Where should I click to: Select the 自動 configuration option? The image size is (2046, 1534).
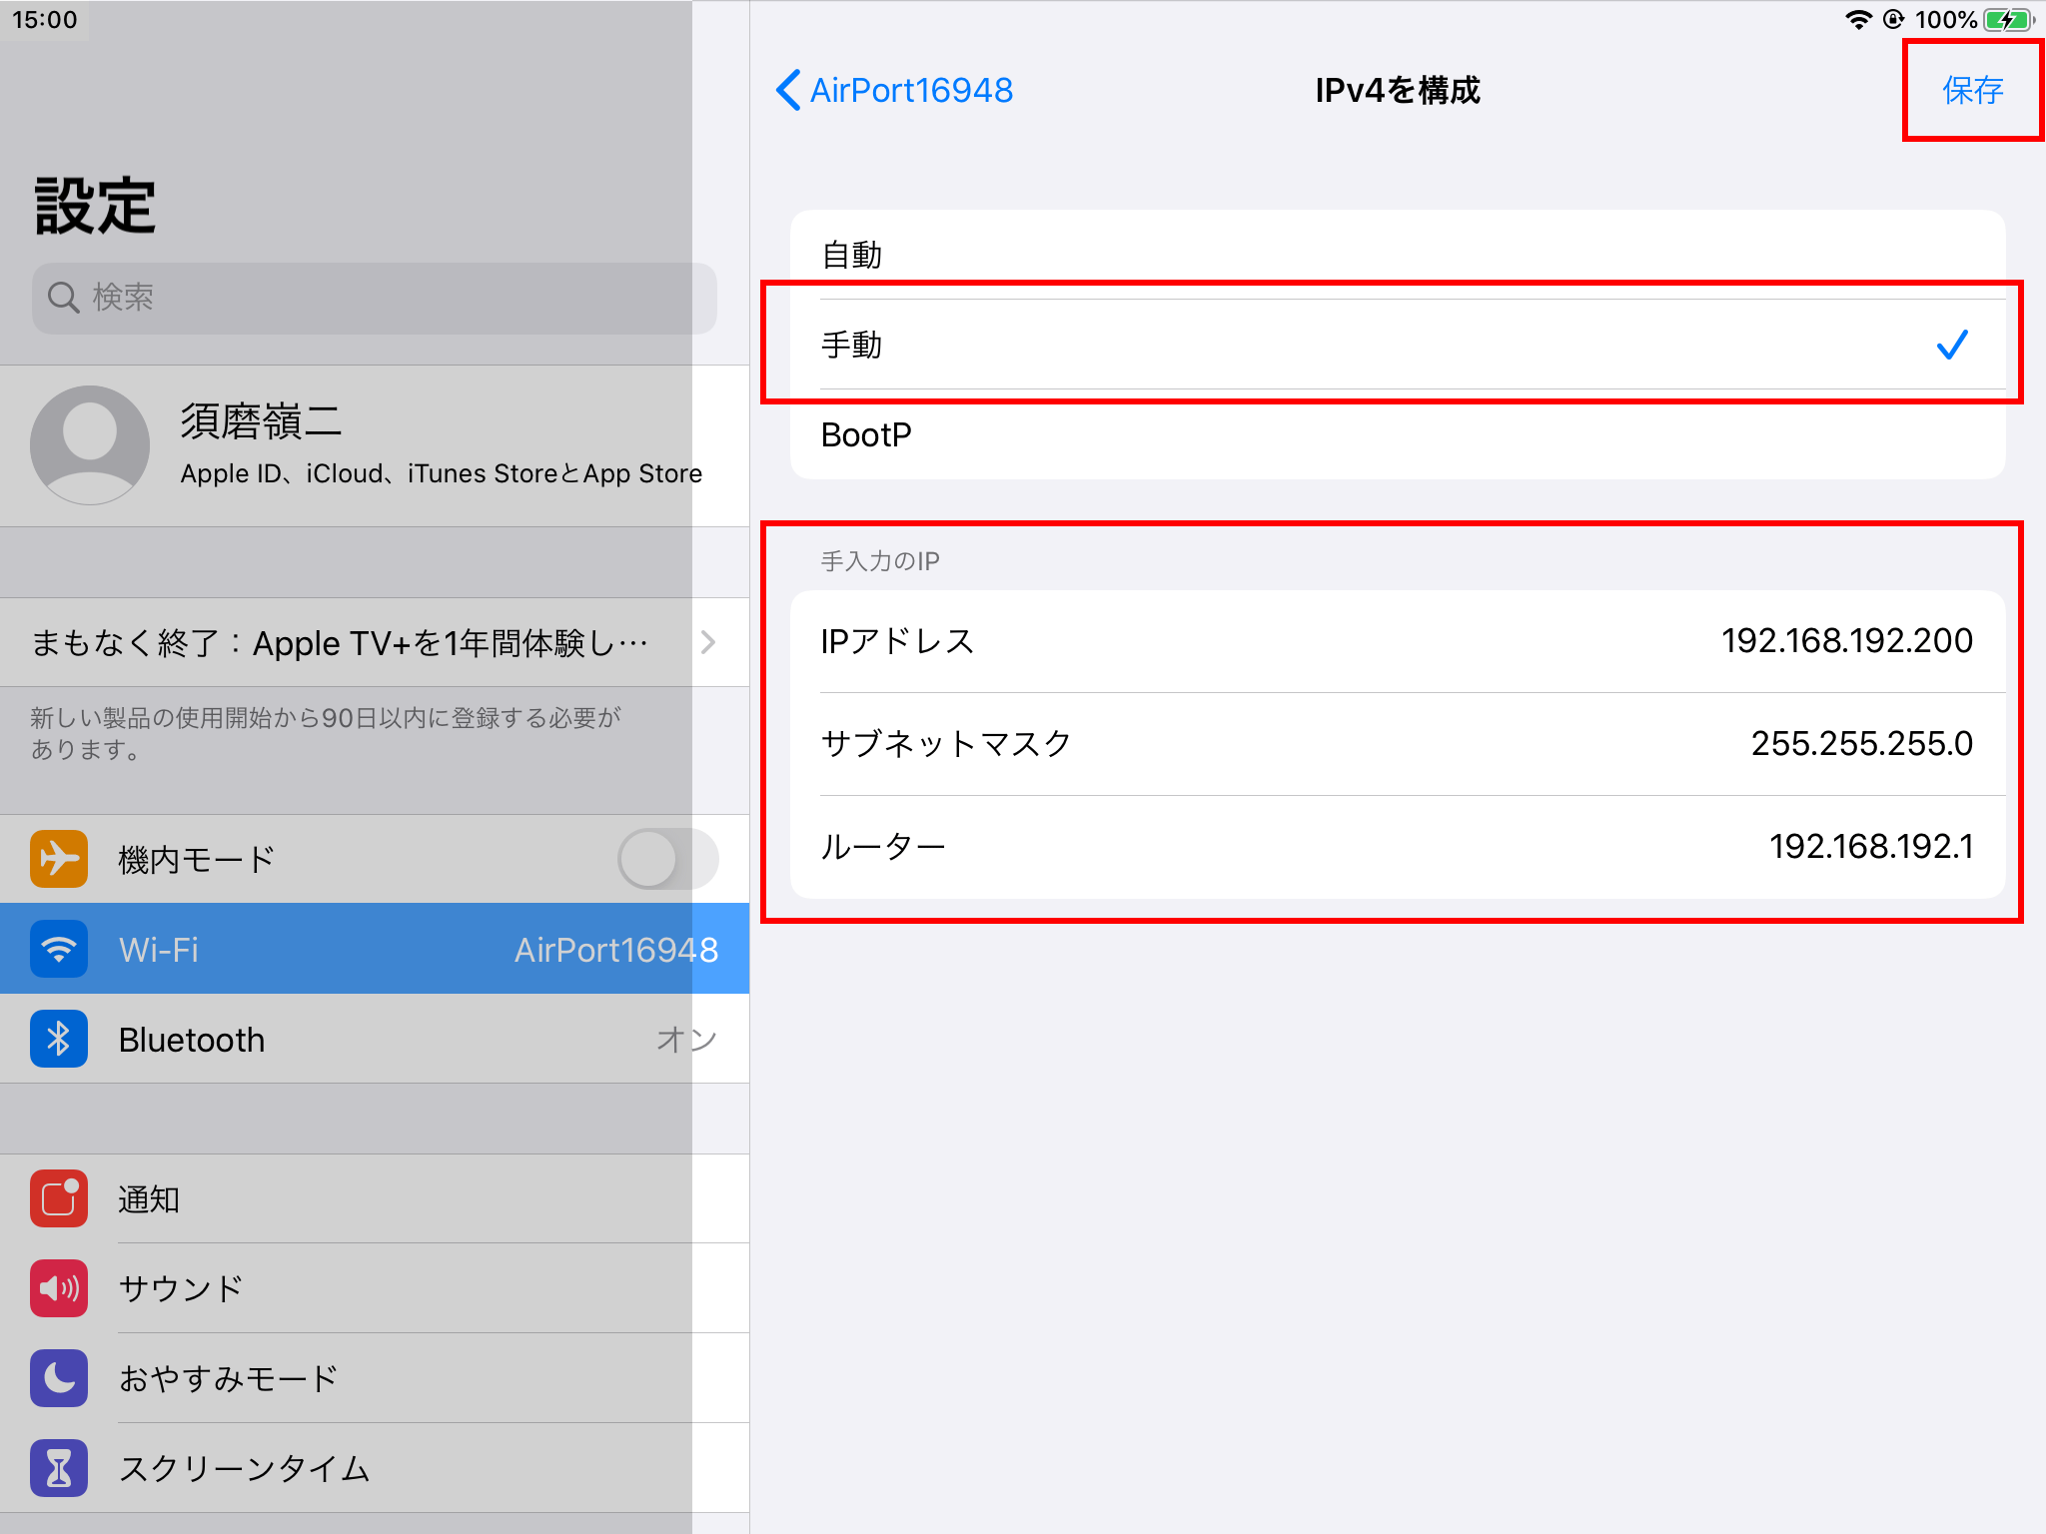pos(1397,255)
